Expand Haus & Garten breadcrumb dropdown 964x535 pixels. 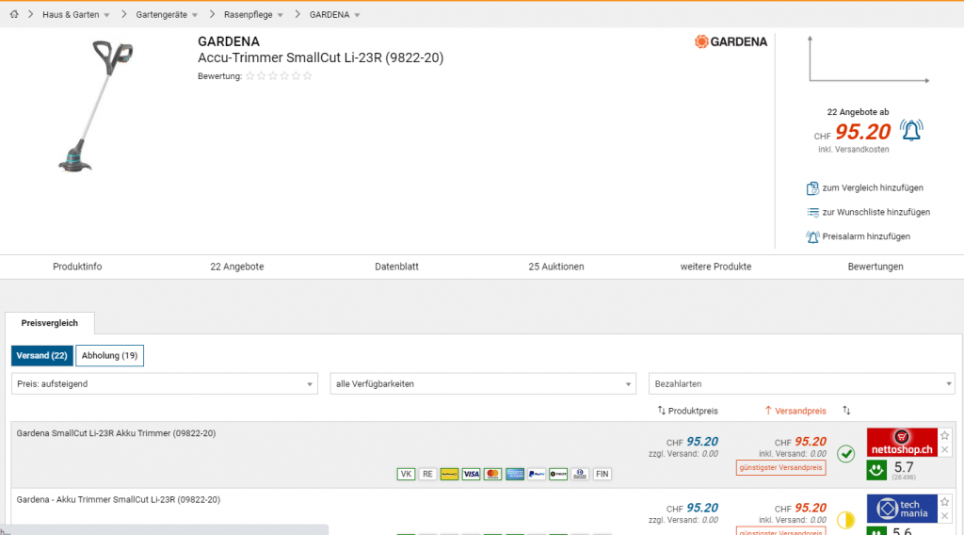point(106,15)
